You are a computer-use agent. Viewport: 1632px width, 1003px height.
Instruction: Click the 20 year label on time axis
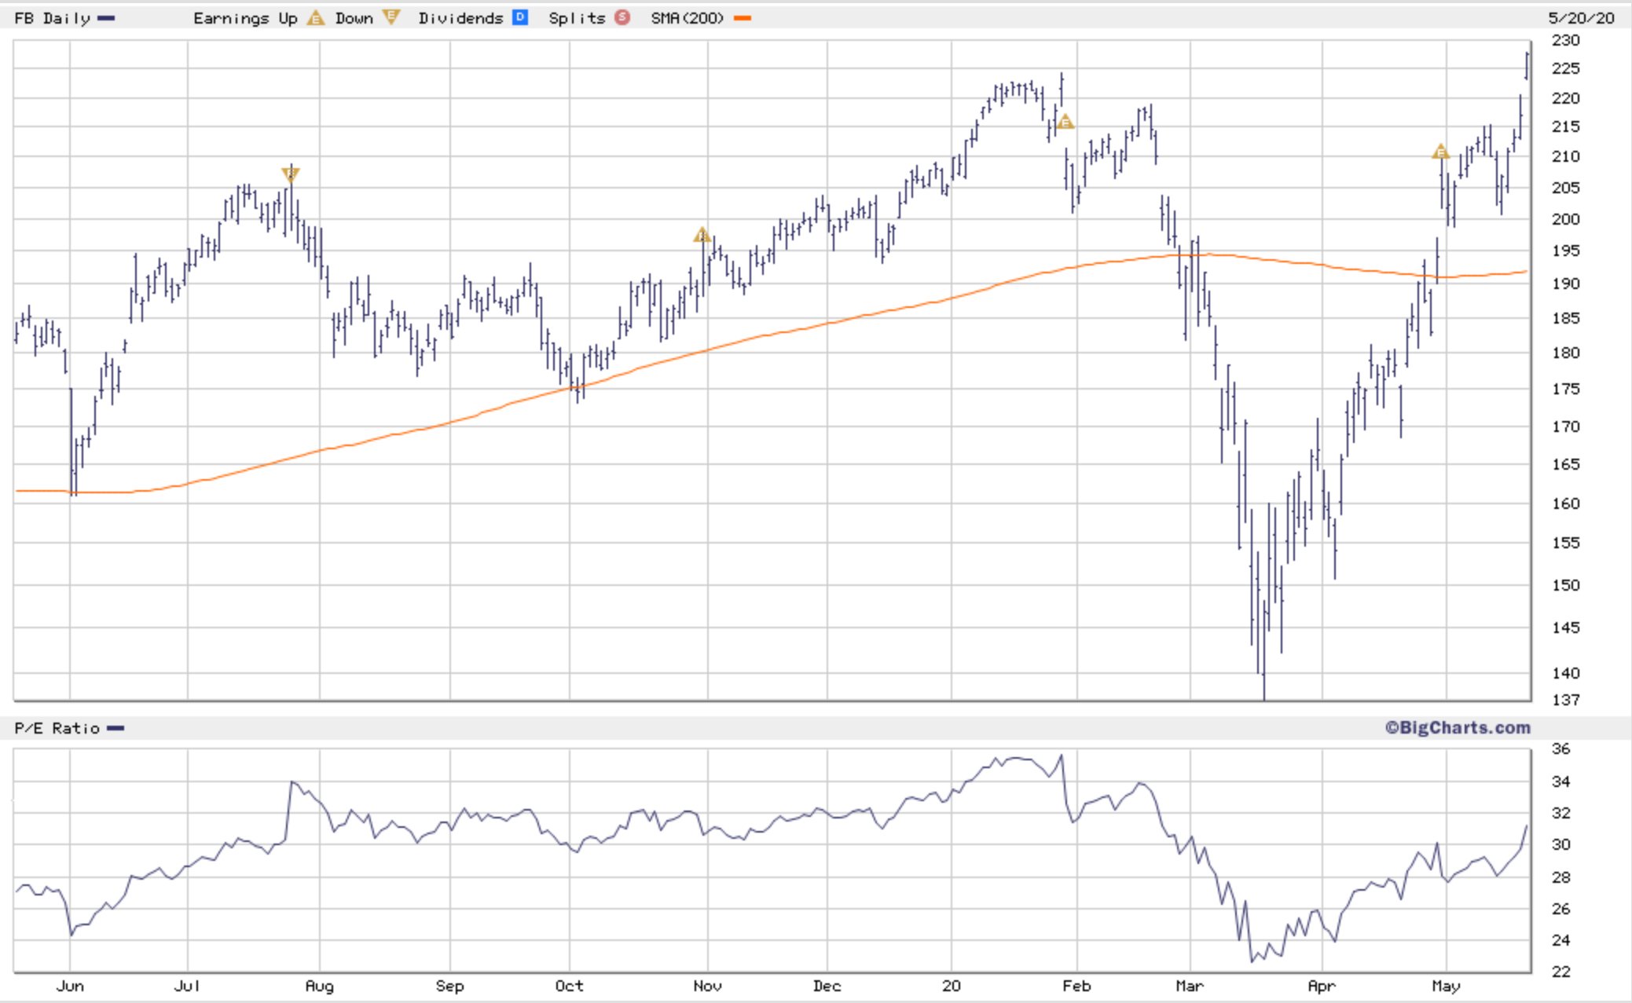[x=951, y=986]
